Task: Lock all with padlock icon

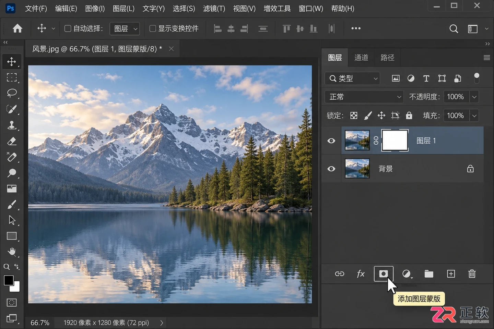Action: [x=409, y=115]
